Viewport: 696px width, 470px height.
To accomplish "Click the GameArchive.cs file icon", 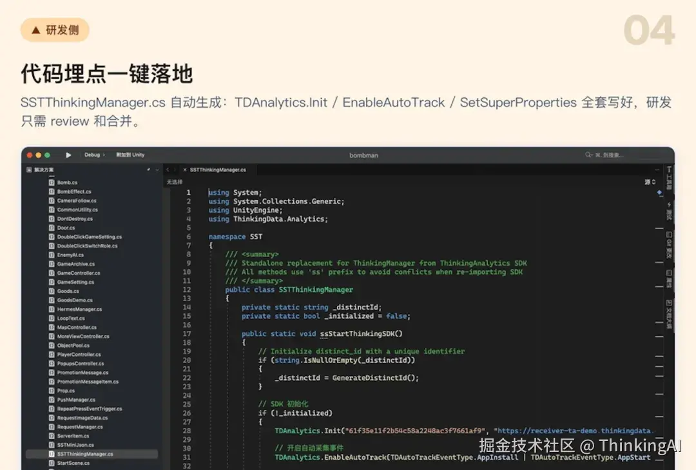I will [x=52, y=264].
